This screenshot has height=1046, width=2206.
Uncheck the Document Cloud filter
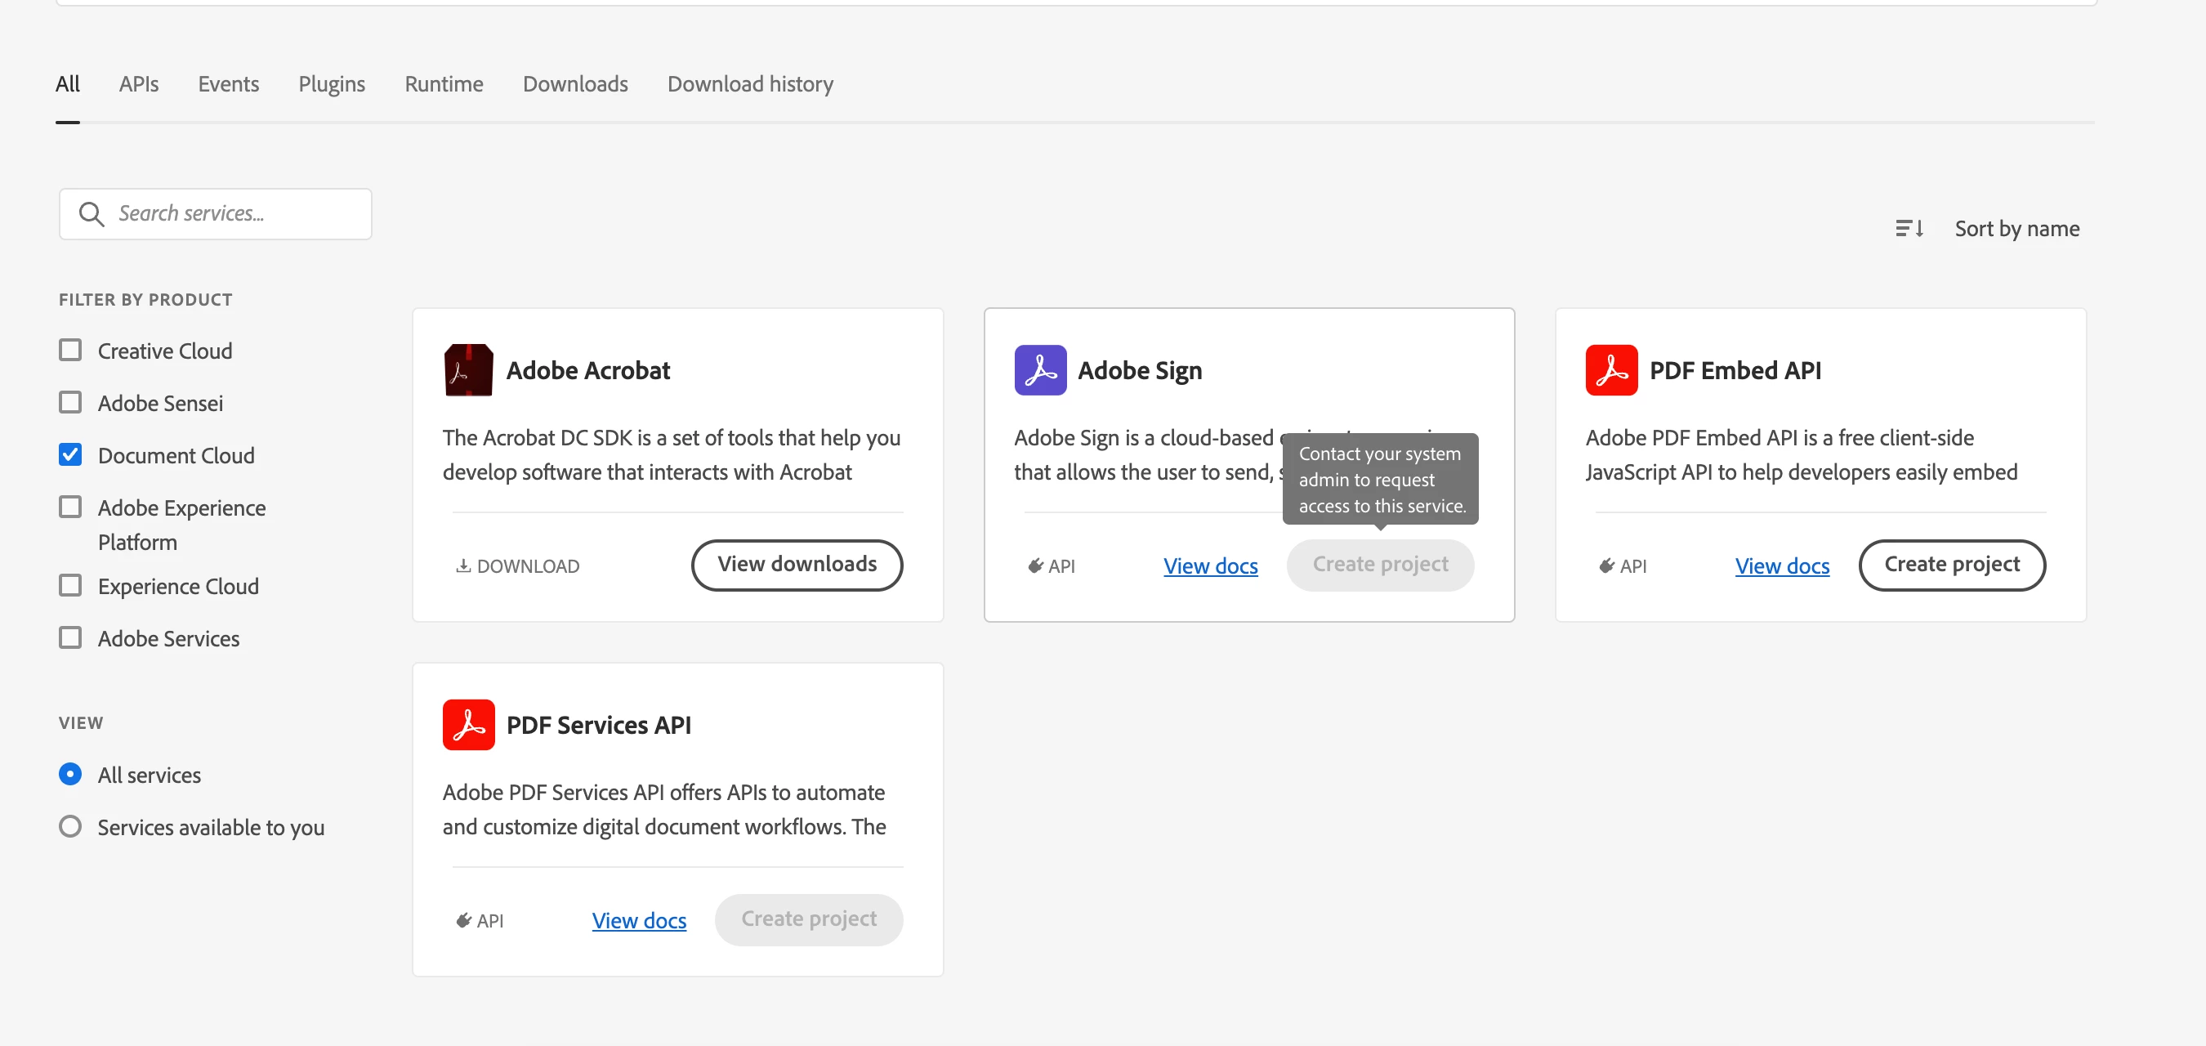70,455
